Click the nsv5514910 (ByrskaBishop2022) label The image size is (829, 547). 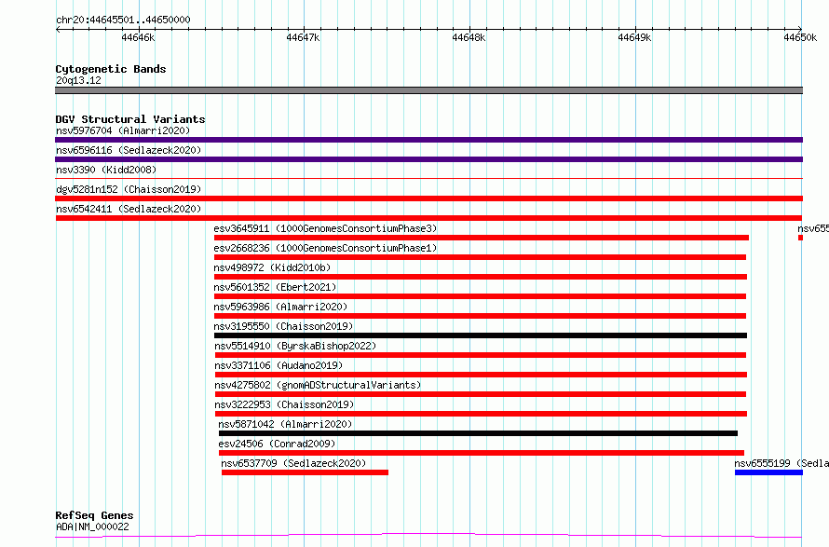click(295, 346)
